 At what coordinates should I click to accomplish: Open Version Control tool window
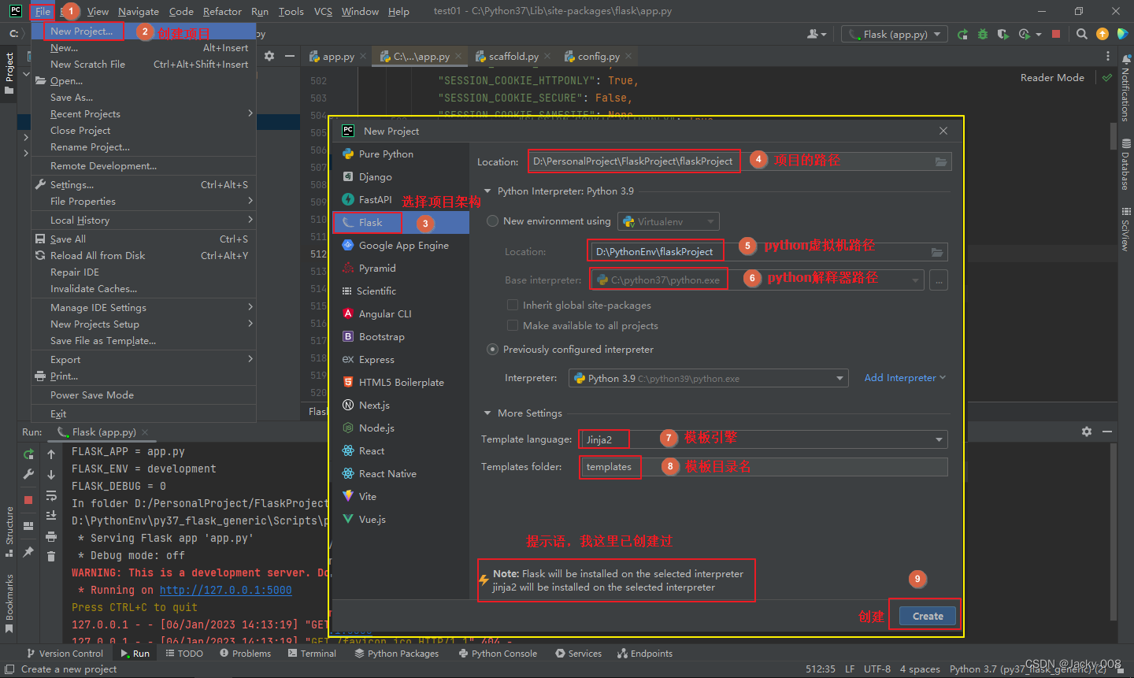(x=65, y=654)
